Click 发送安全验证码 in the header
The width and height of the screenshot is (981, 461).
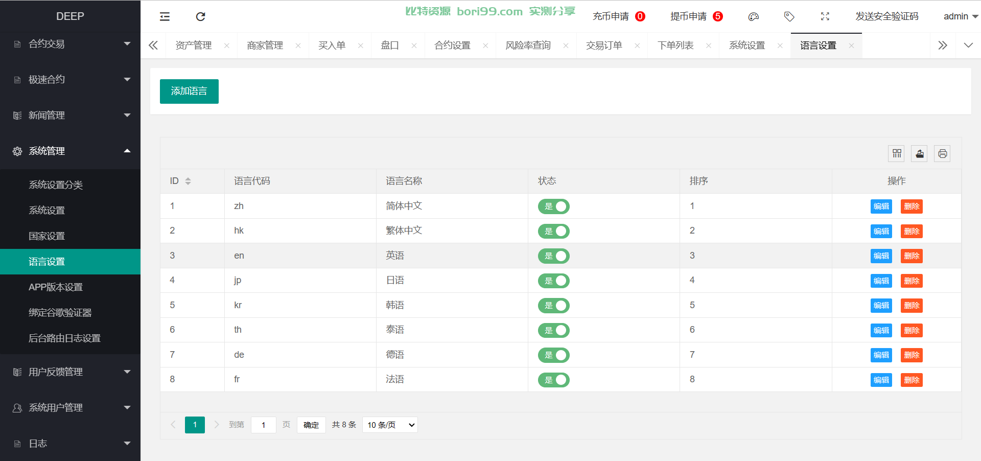click(x=887, y=16)
